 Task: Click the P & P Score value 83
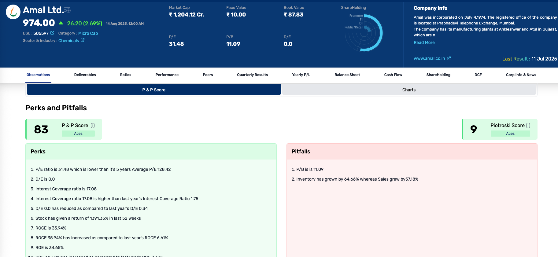pyautogui.click(x=41, y=129)
